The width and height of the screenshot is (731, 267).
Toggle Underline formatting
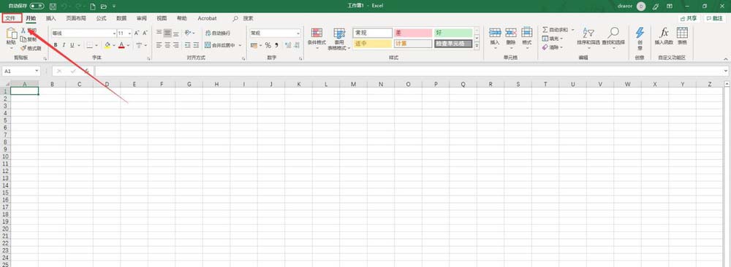coord(72,45)
